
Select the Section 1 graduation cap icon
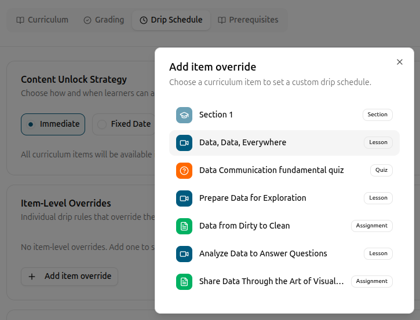(184, 115)
